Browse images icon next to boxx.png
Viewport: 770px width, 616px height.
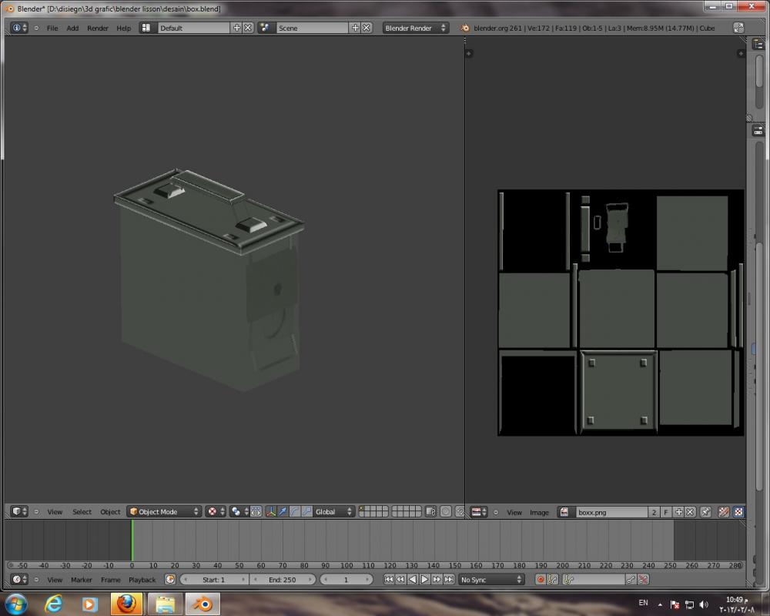click(x=564, y=512)
